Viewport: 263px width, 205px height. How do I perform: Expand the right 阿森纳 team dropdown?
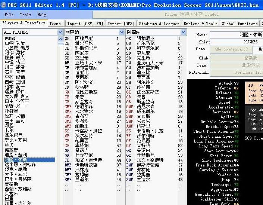click(x=183, y=32)
